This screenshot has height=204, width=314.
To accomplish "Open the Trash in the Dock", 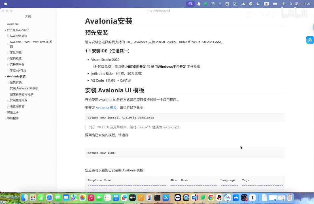I will (289, 198).
